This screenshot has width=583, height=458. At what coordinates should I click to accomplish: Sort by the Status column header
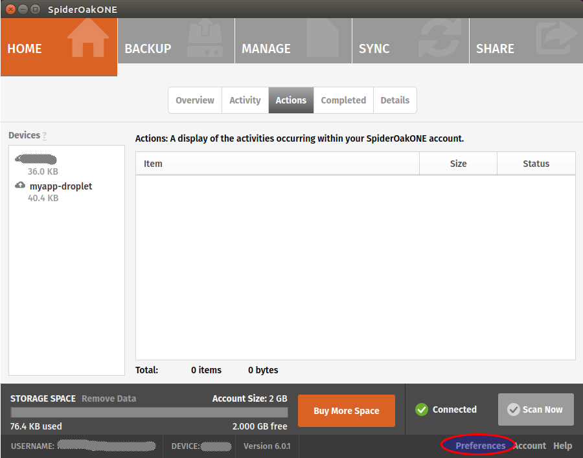(536, 164)
